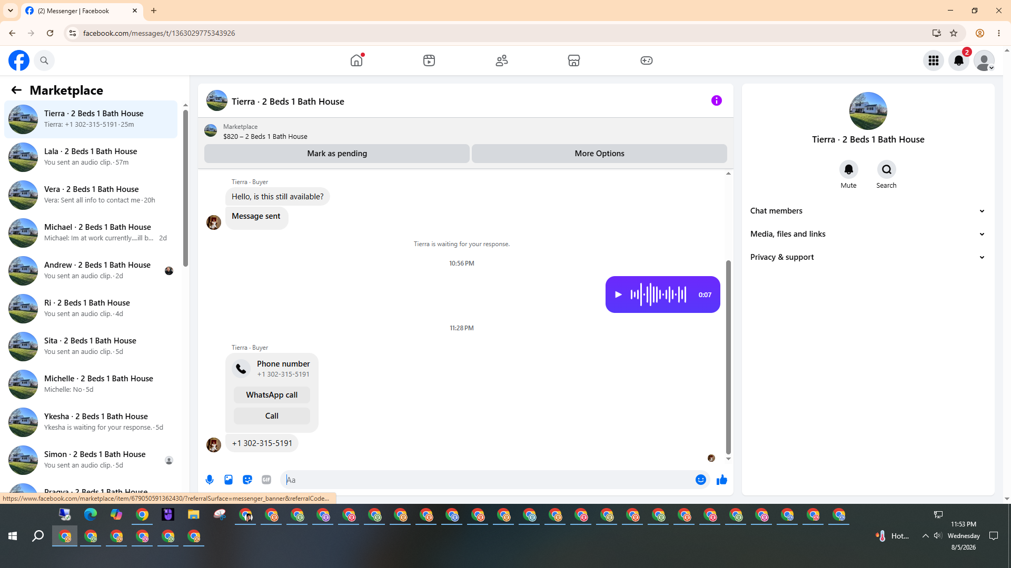Open the Windows Start menu
This screenshot has height=568, width=1011.
13,536
